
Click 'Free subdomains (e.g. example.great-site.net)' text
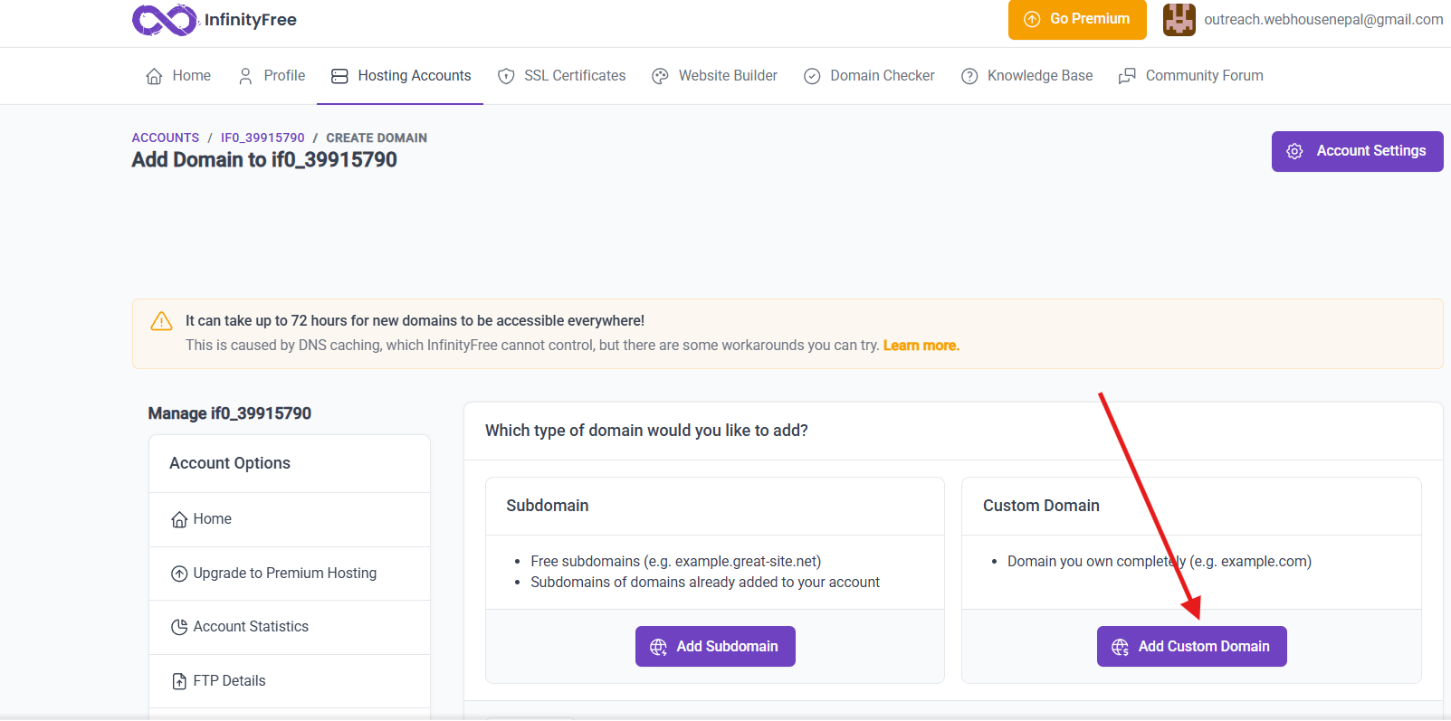click(x=676, y=562)
